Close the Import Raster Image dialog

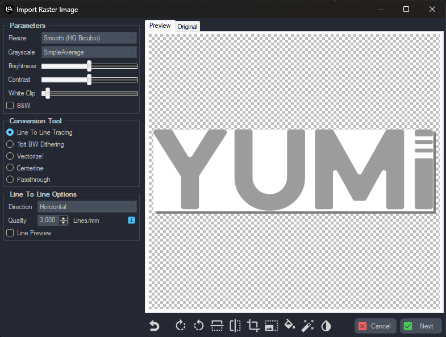432,10
